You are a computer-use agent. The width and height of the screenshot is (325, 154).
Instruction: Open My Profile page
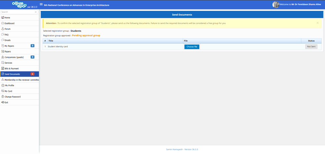click(9, 86)
